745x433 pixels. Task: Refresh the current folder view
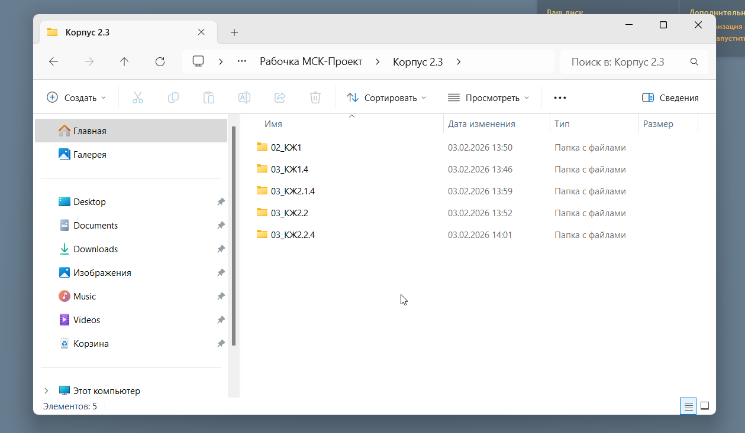click(160, 61)
